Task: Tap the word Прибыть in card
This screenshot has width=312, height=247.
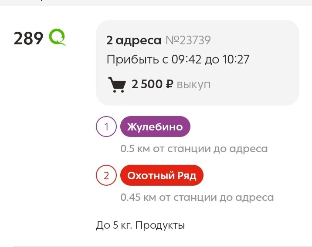Action: pyautogui.click(x=133, y=59)
